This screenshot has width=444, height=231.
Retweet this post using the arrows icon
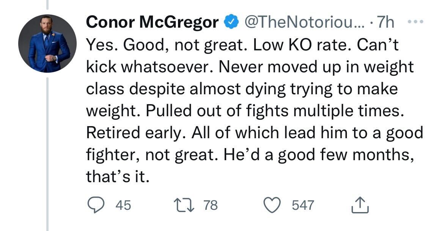(184, 205)
